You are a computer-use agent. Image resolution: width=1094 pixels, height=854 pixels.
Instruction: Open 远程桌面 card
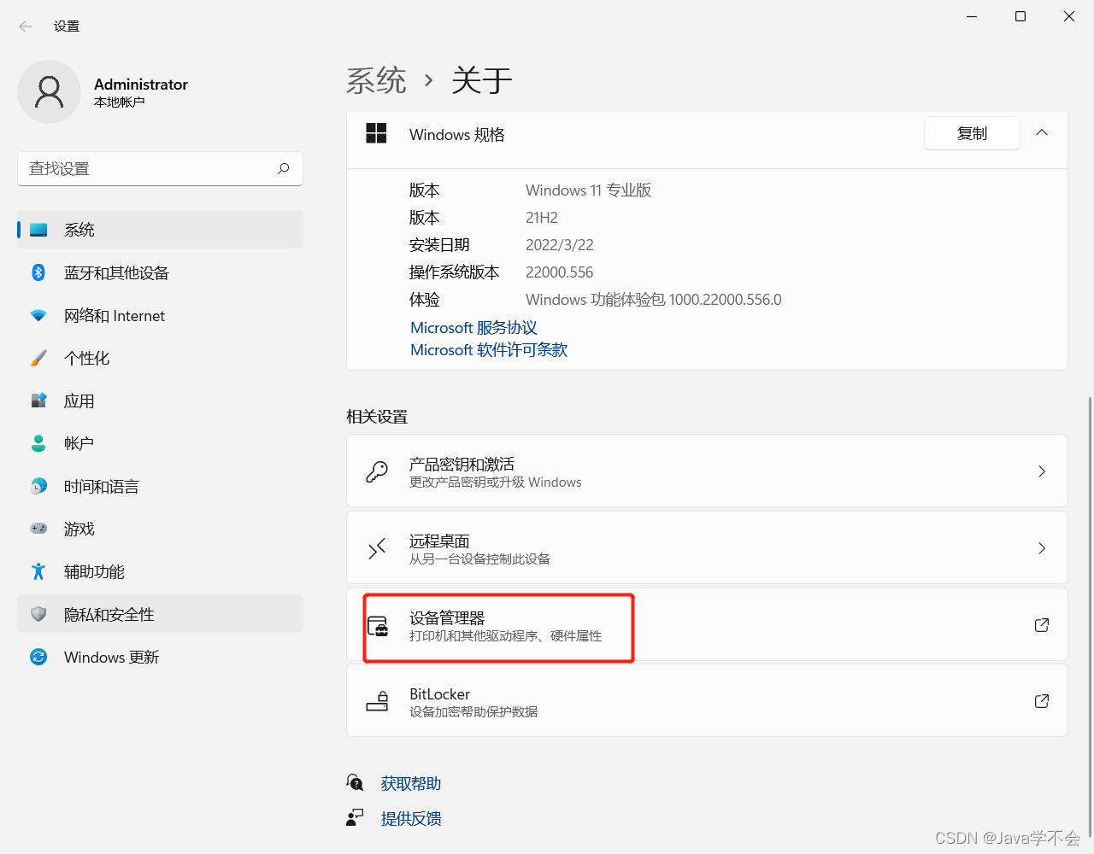[707, 547]
